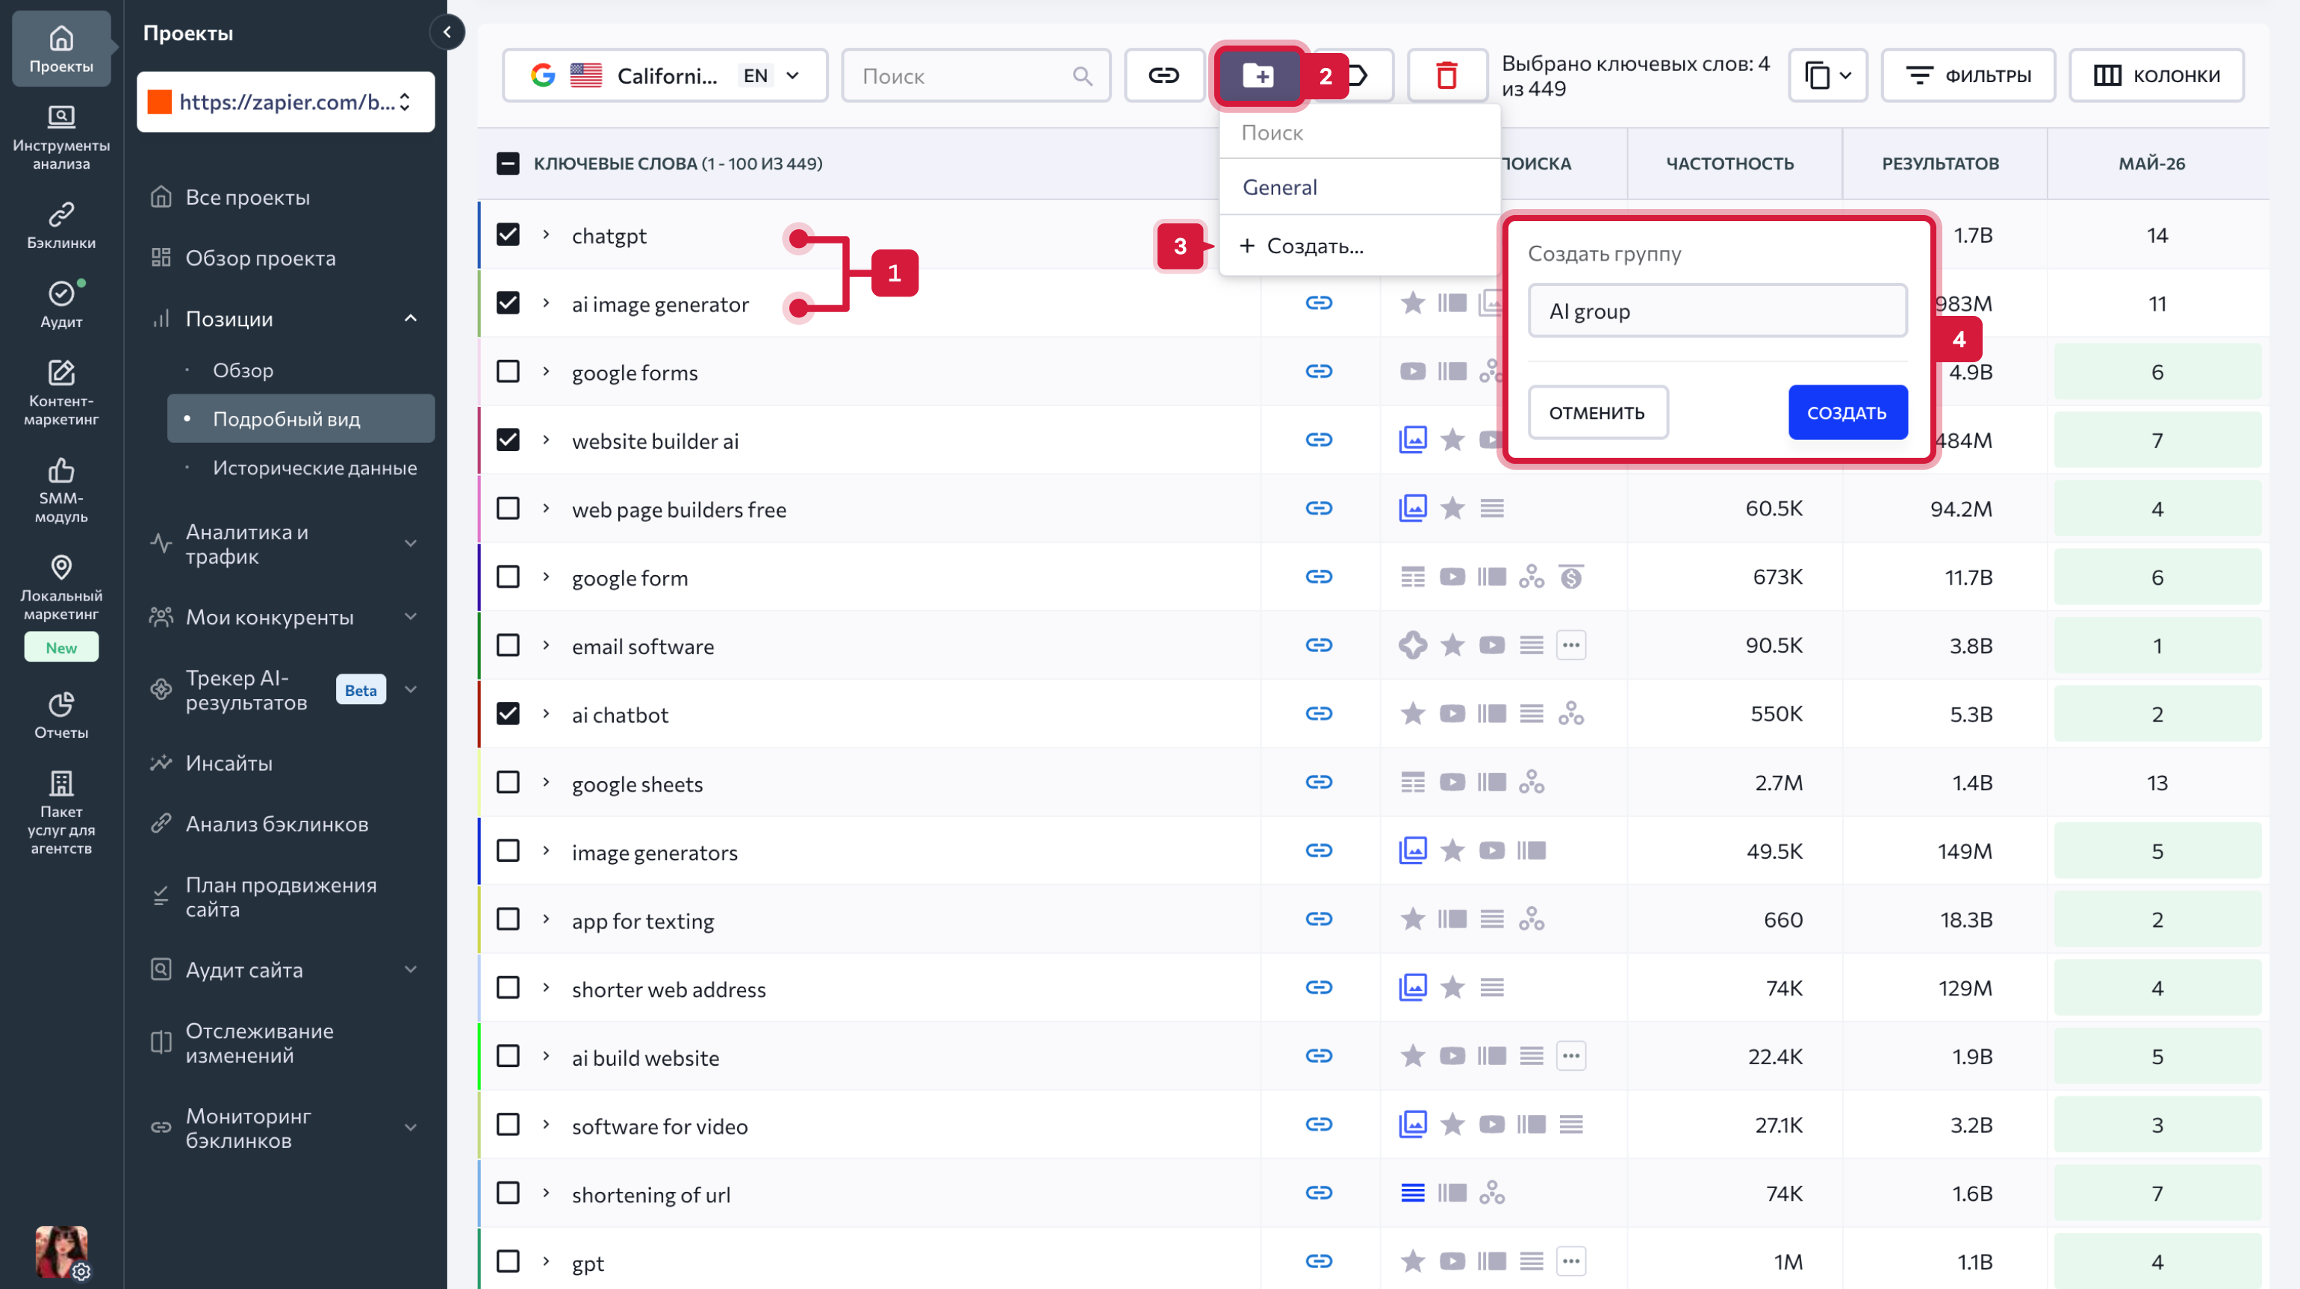Open Бэклинки section in left rail

point(60,225)
